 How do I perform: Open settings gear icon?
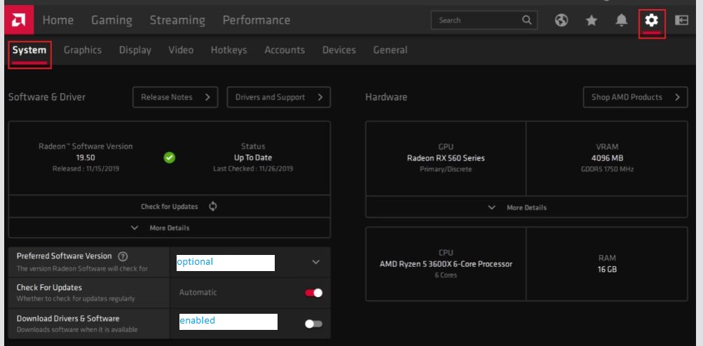click(651, 20)
